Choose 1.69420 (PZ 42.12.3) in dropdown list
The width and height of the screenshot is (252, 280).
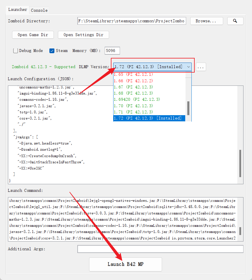[x=137, y=99]
